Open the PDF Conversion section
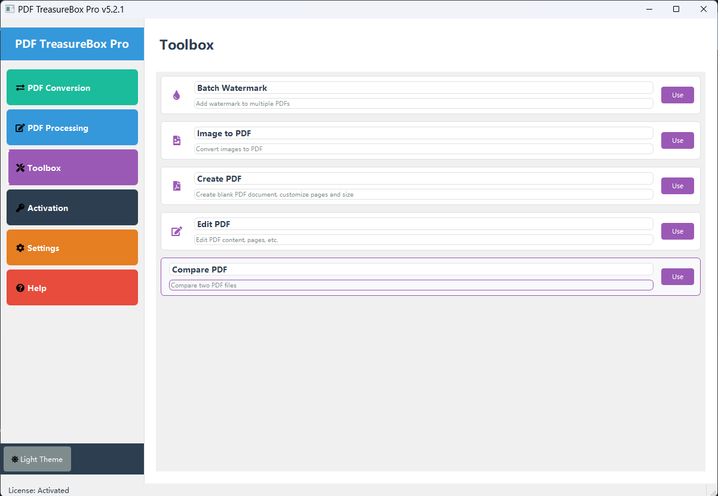Image resolution: width=718 pixels, height=496 pixels. 72,87
